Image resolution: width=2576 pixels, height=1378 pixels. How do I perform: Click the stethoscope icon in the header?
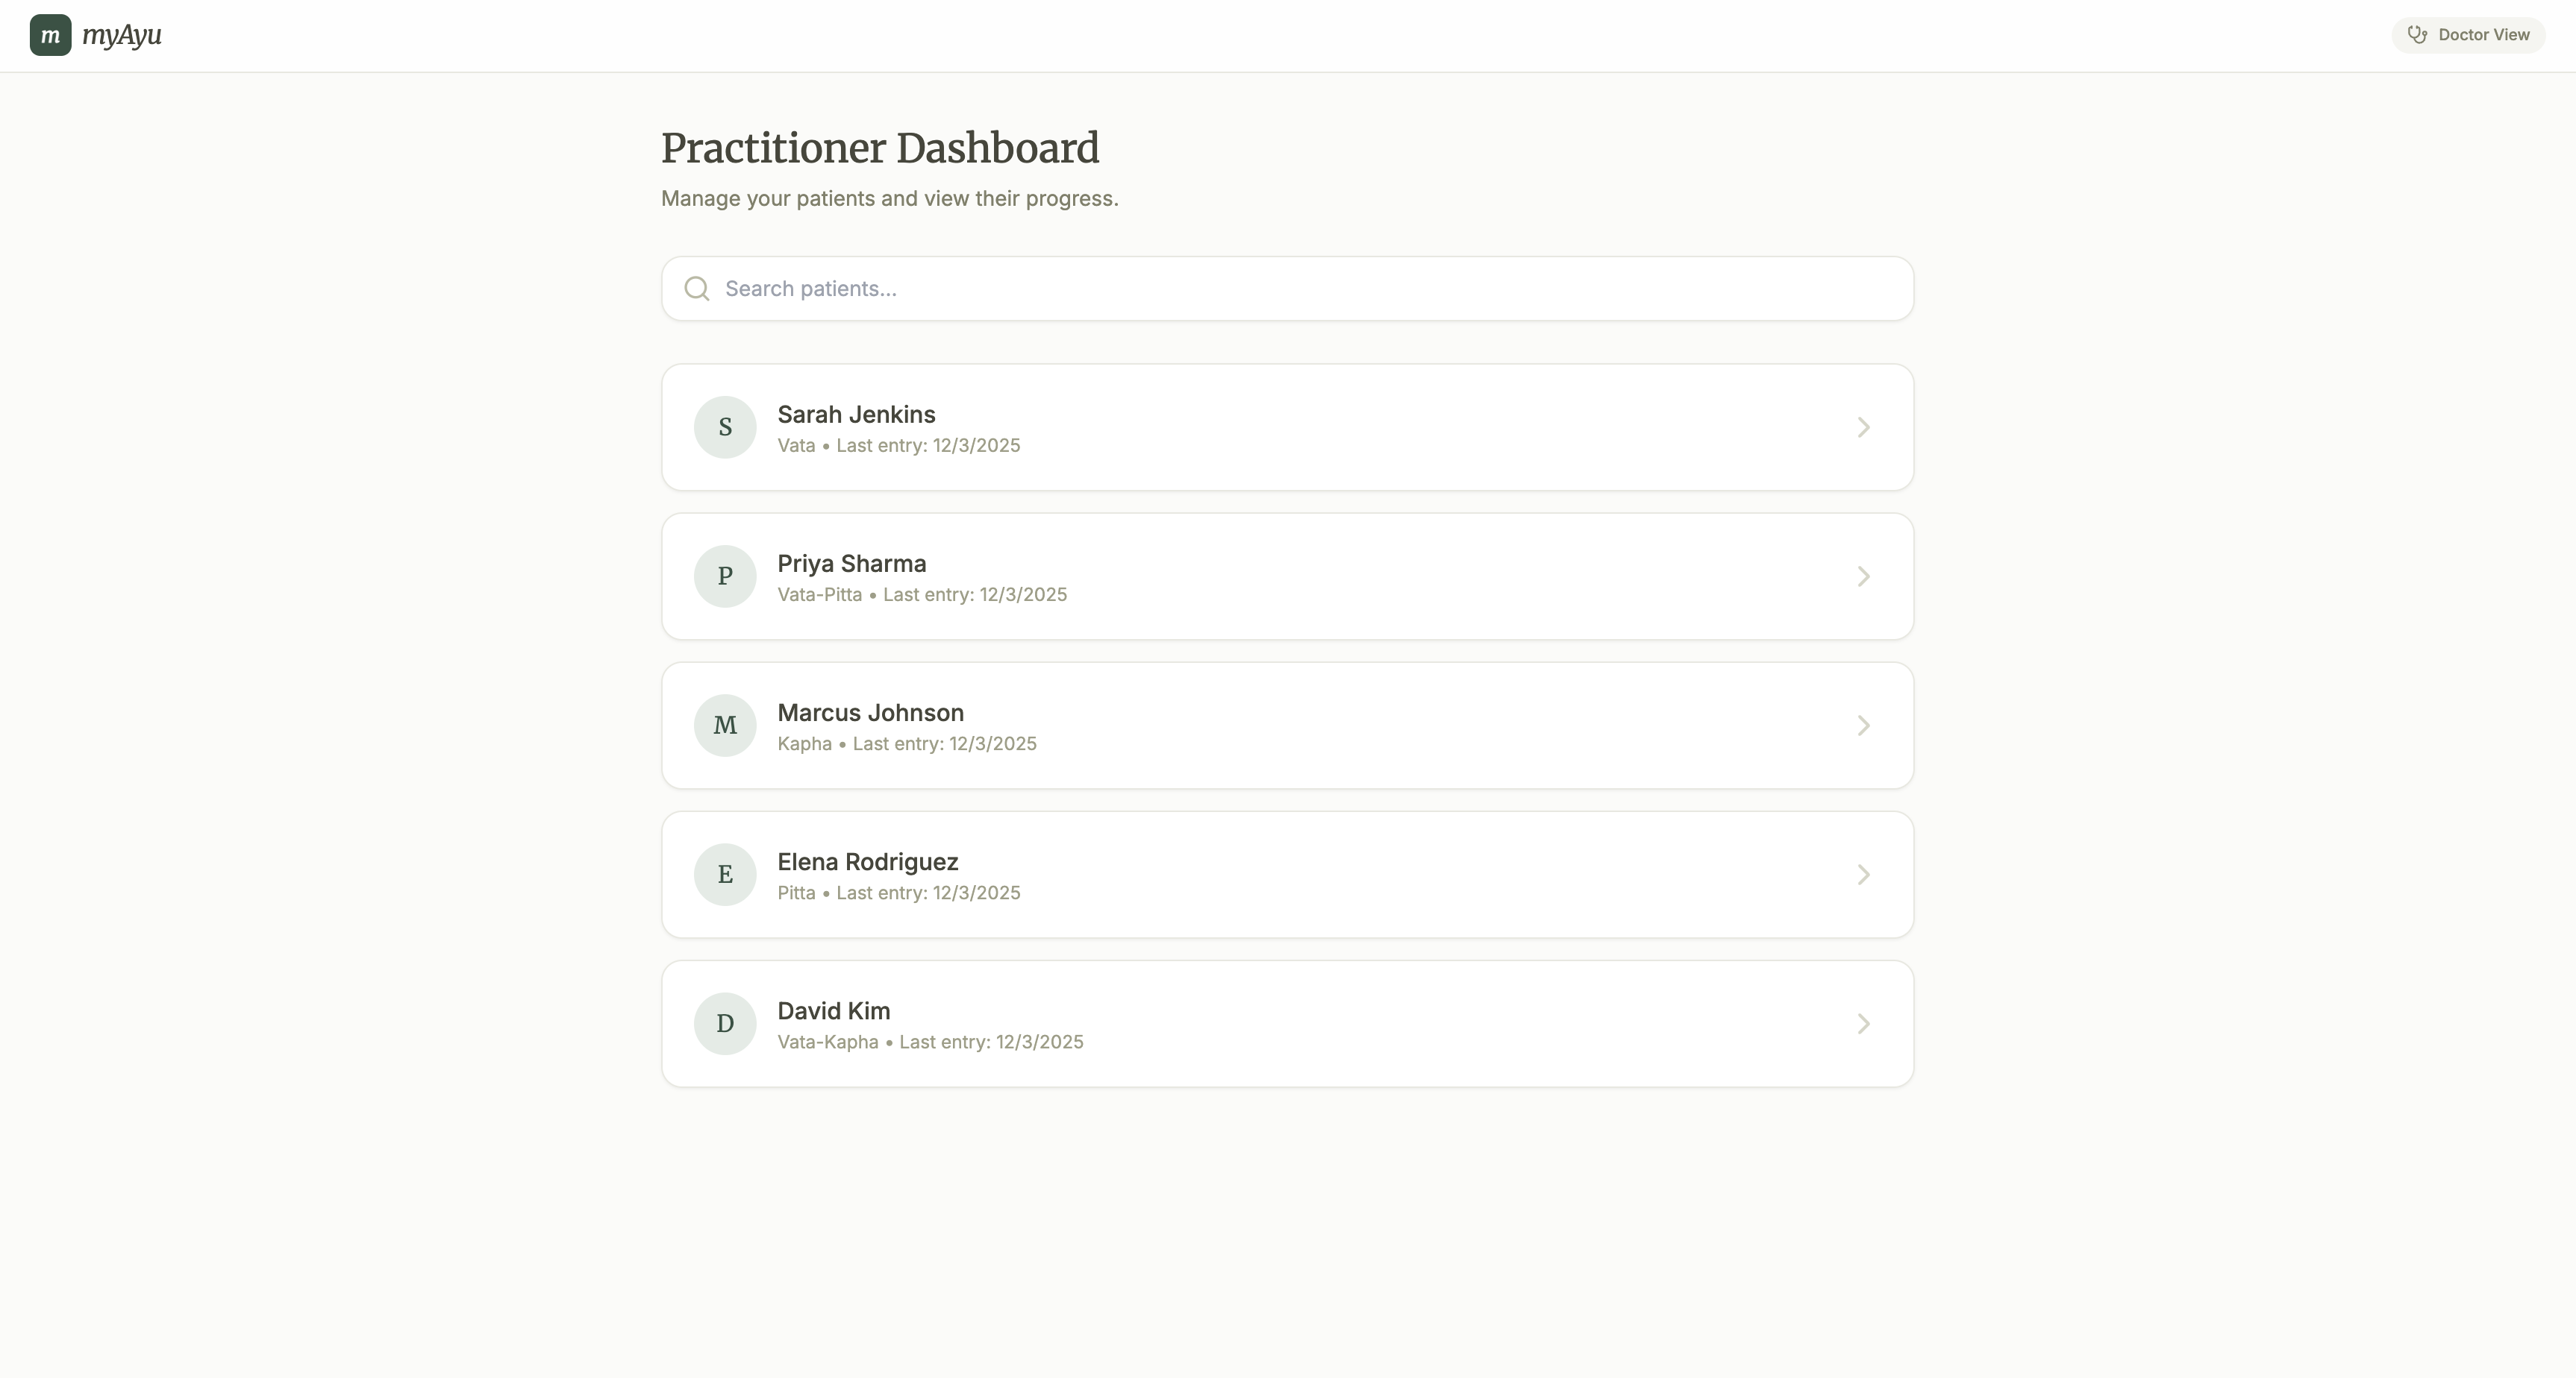tap(2417, 35)
